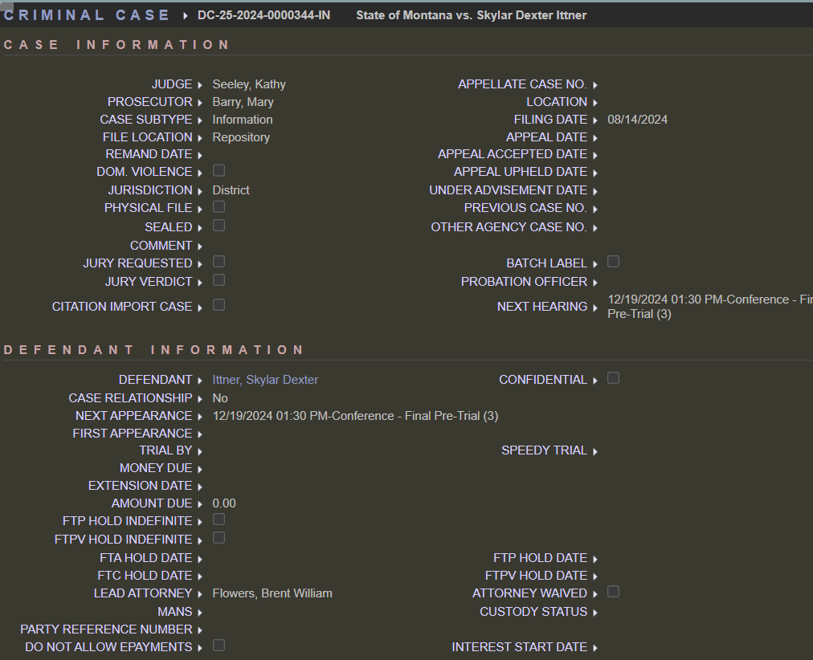Click the UNDER ADVISEMENT DATE label
Screen dimensions: 813x660
pos(508,190)
